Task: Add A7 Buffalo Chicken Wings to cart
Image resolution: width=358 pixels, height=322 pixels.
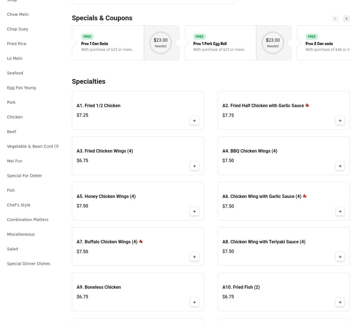Action: 194,257
